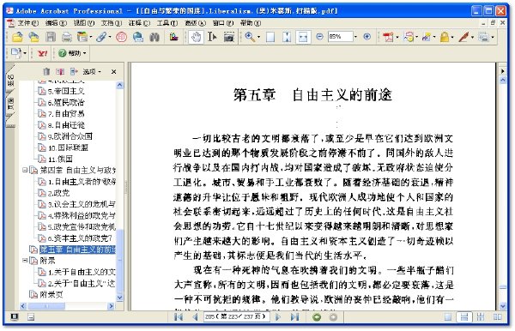Open the 选项 options dropdown
The image size is (515, 331).
point(92,71)
